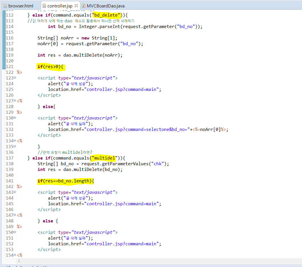Click the comment on line 113

81,21
